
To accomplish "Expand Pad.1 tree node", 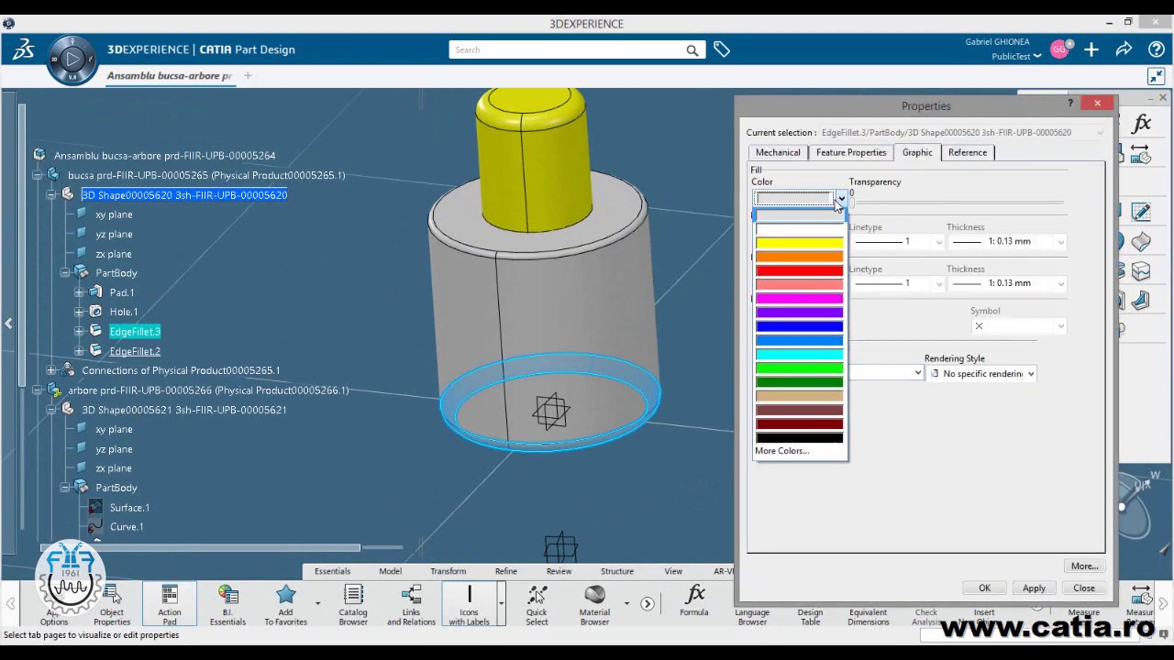I will click(80, 292).
